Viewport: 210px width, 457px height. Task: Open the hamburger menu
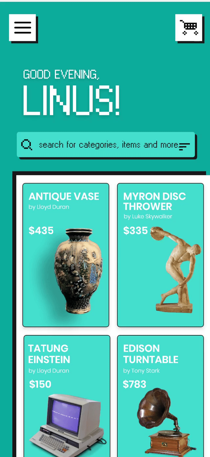tap(22, 28)
